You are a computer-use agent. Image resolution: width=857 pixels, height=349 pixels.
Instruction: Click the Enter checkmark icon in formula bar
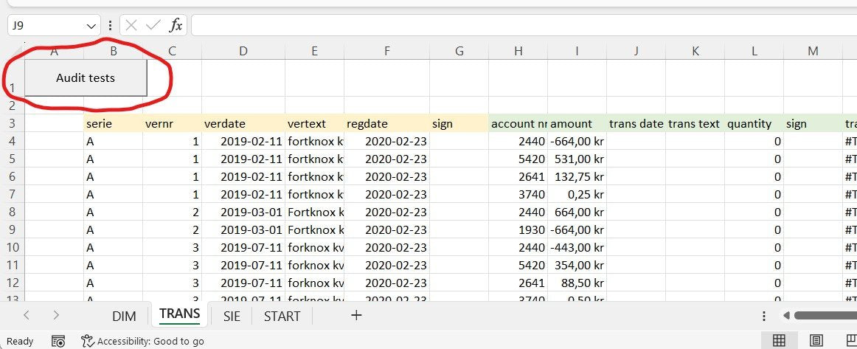(x=153, y=25)
